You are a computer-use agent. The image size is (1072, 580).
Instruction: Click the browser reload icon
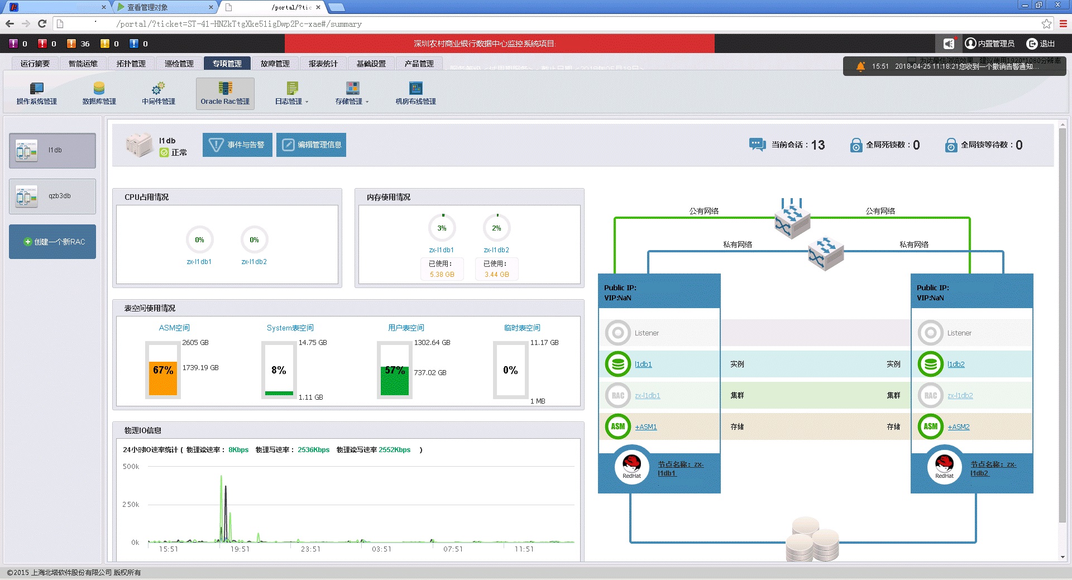point(42,23)
